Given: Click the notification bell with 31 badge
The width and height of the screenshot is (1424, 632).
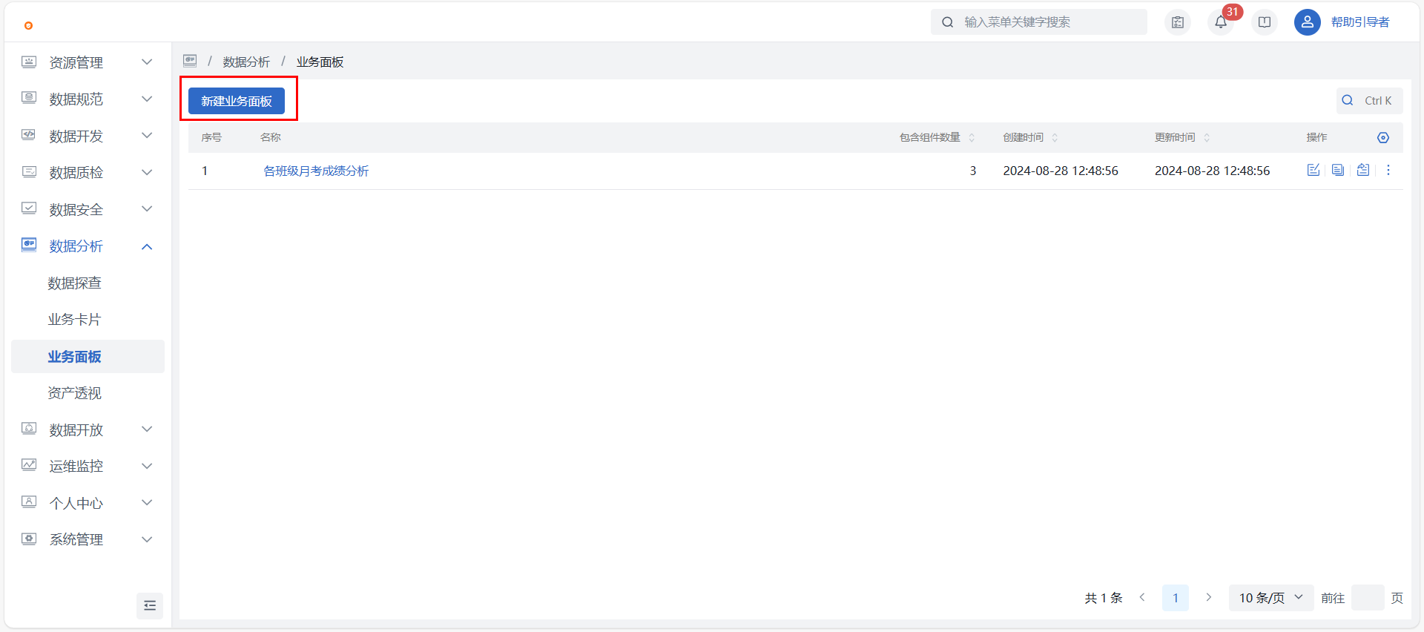Looking at the screenshot, I should tap(1221, 22).
